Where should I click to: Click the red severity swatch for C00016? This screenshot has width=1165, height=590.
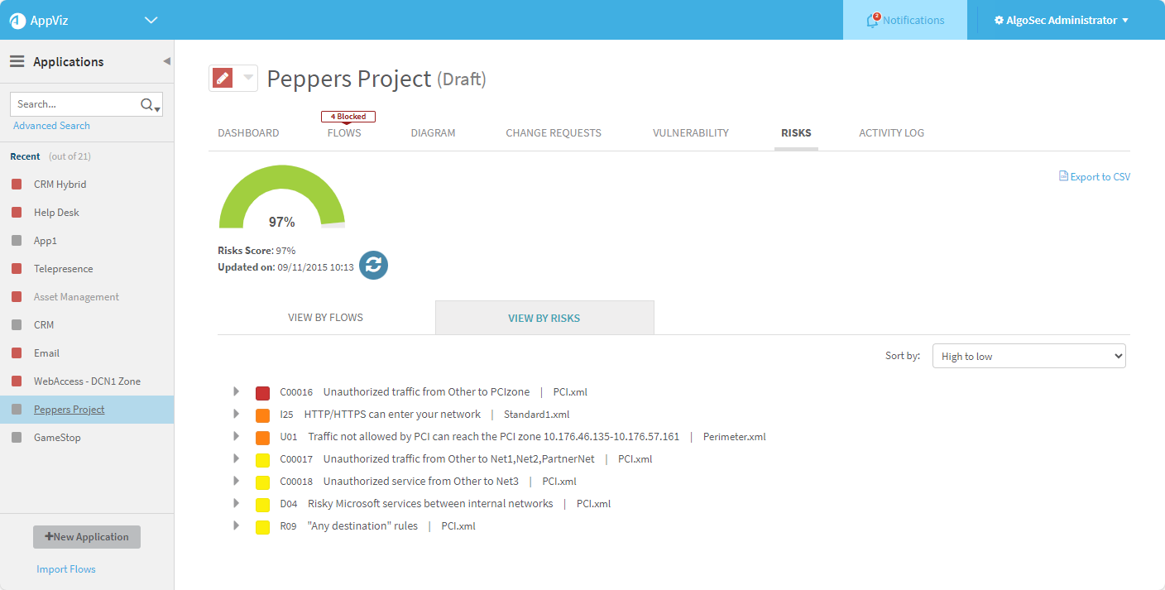(x=262, y=393)
